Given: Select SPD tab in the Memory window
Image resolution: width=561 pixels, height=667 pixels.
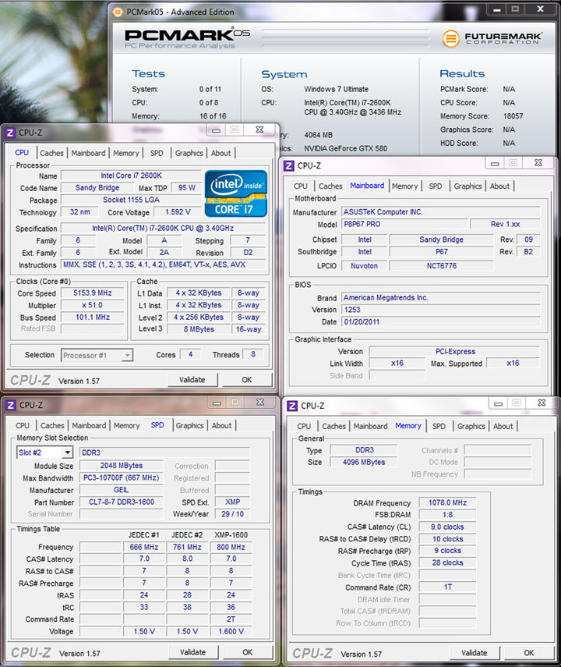Looking at the screenshot, I should (x=439, y=426).
